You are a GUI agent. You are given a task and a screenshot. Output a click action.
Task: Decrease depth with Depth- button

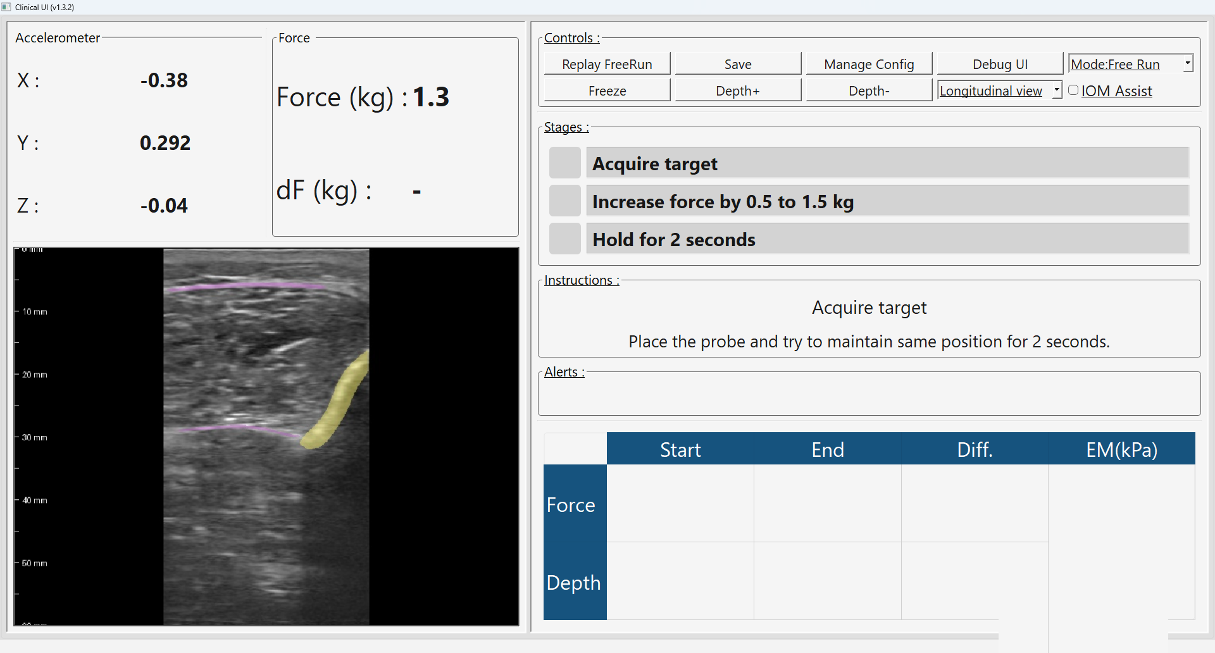coord(869,90)
